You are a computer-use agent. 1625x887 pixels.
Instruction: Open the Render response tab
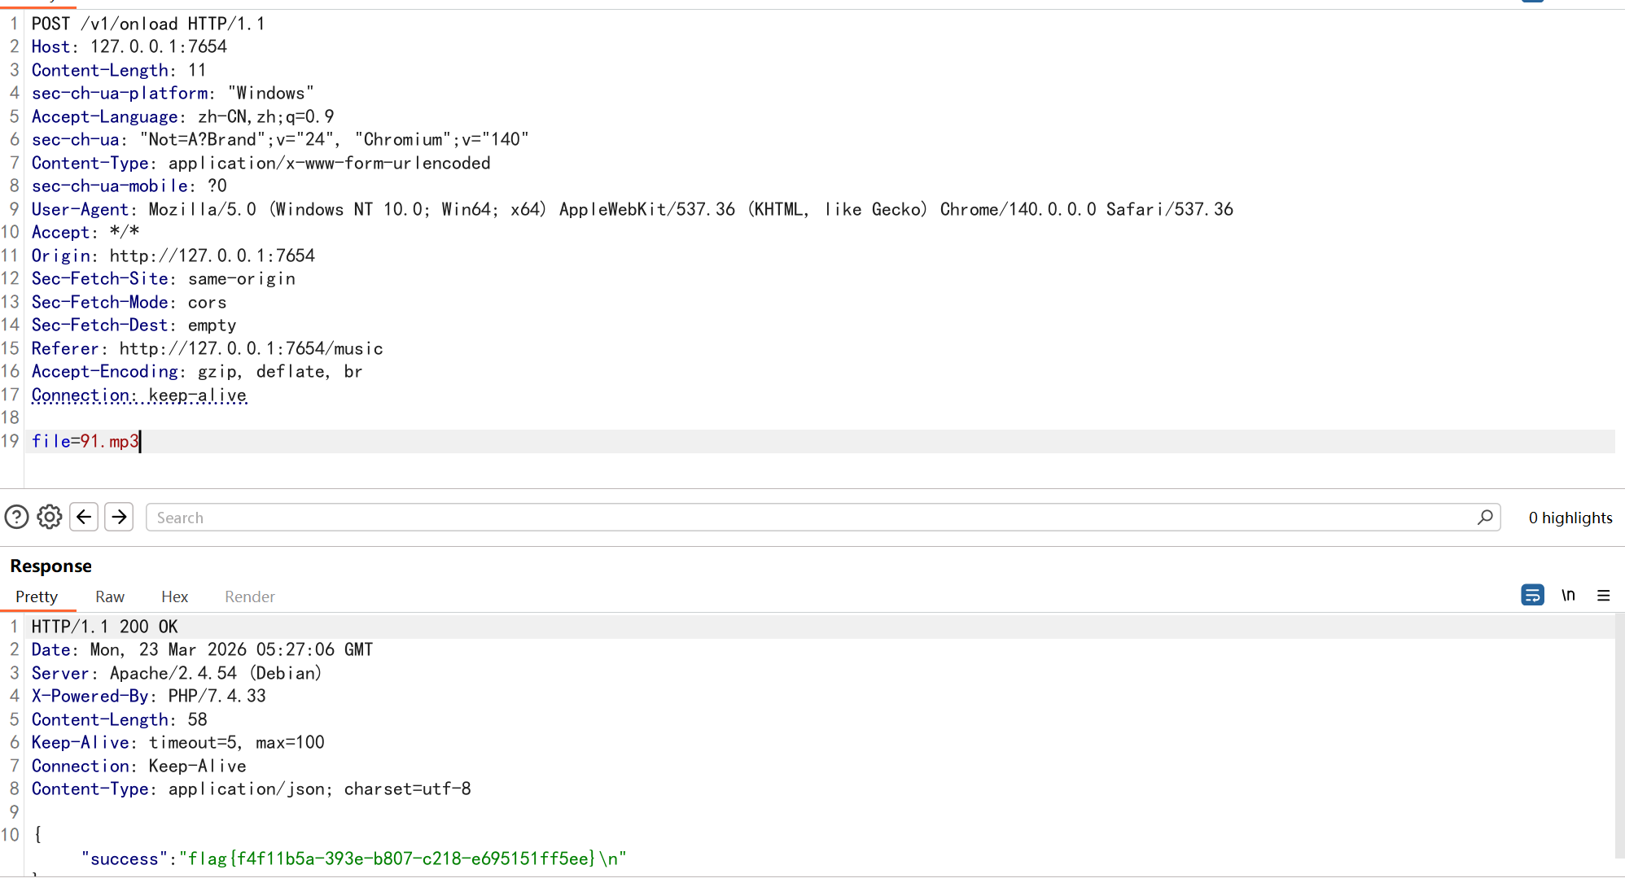[250, 596]
